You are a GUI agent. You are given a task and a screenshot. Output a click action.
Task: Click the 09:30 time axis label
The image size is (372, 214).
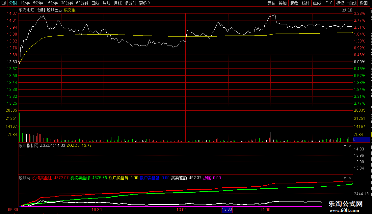pos(13,209)
